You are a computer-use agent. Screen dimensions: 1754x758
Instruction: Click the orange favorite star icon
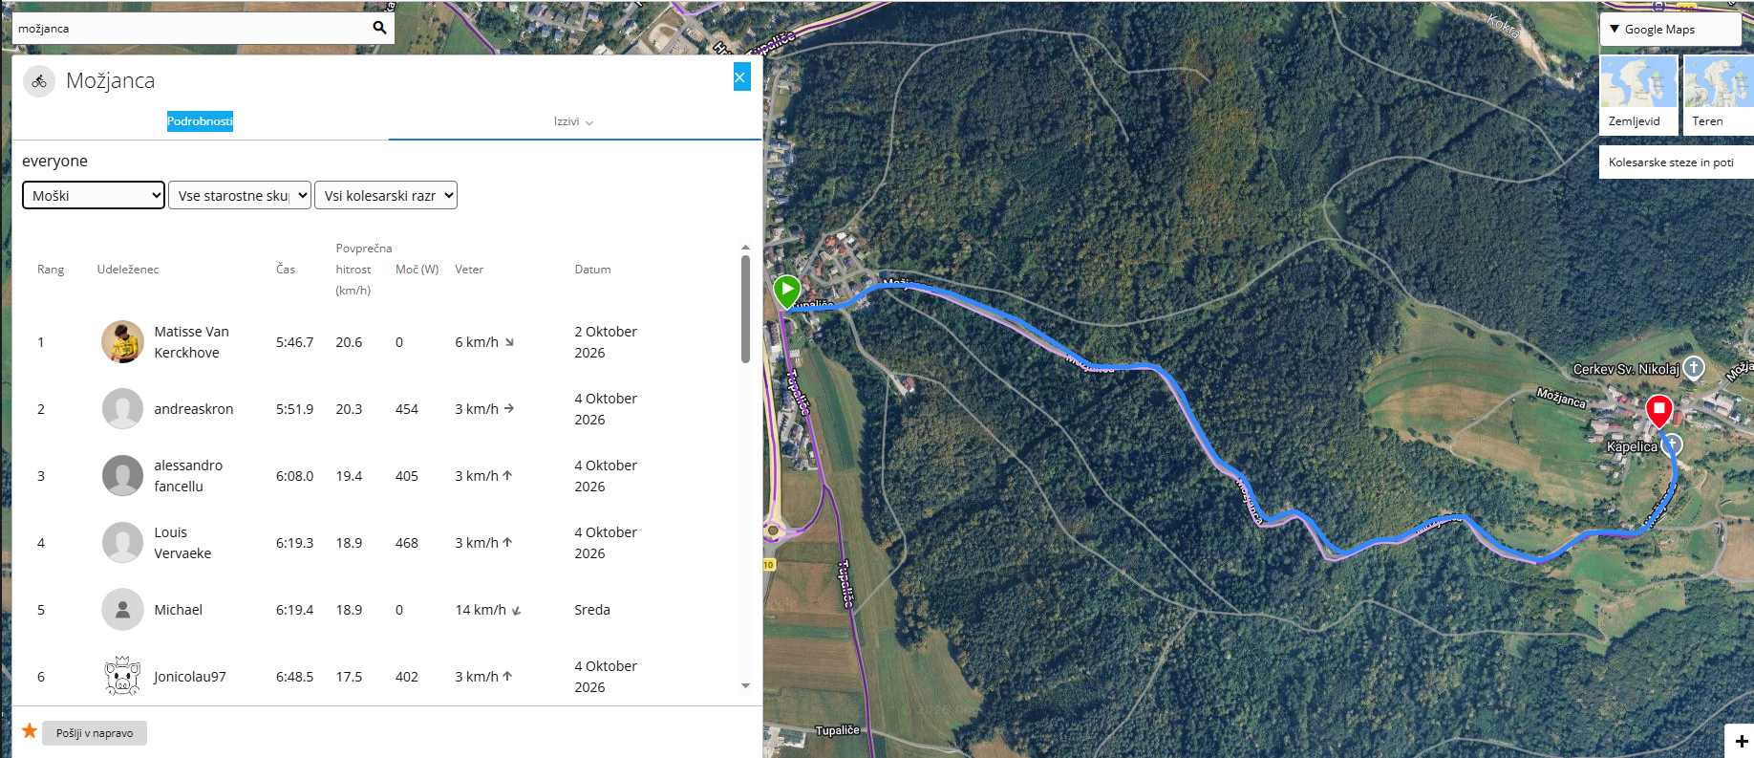30,731
